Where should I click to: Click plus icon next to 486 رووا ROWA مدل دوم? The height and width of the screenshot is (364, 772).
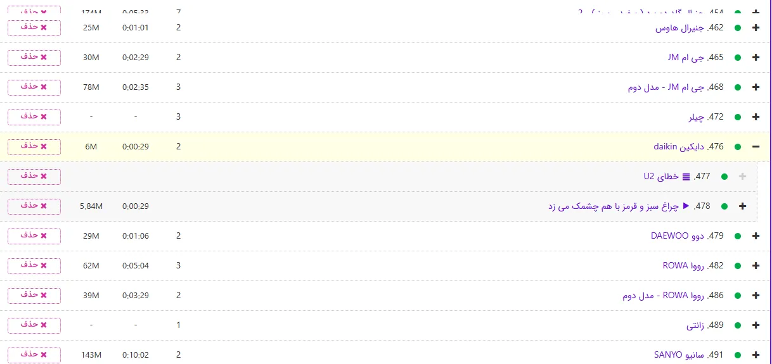(x=755, y=296)
